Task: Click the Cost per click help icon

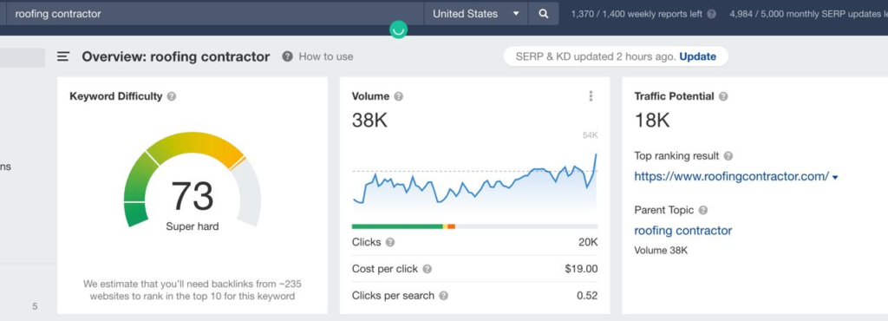Action: (x=427, y=269)
